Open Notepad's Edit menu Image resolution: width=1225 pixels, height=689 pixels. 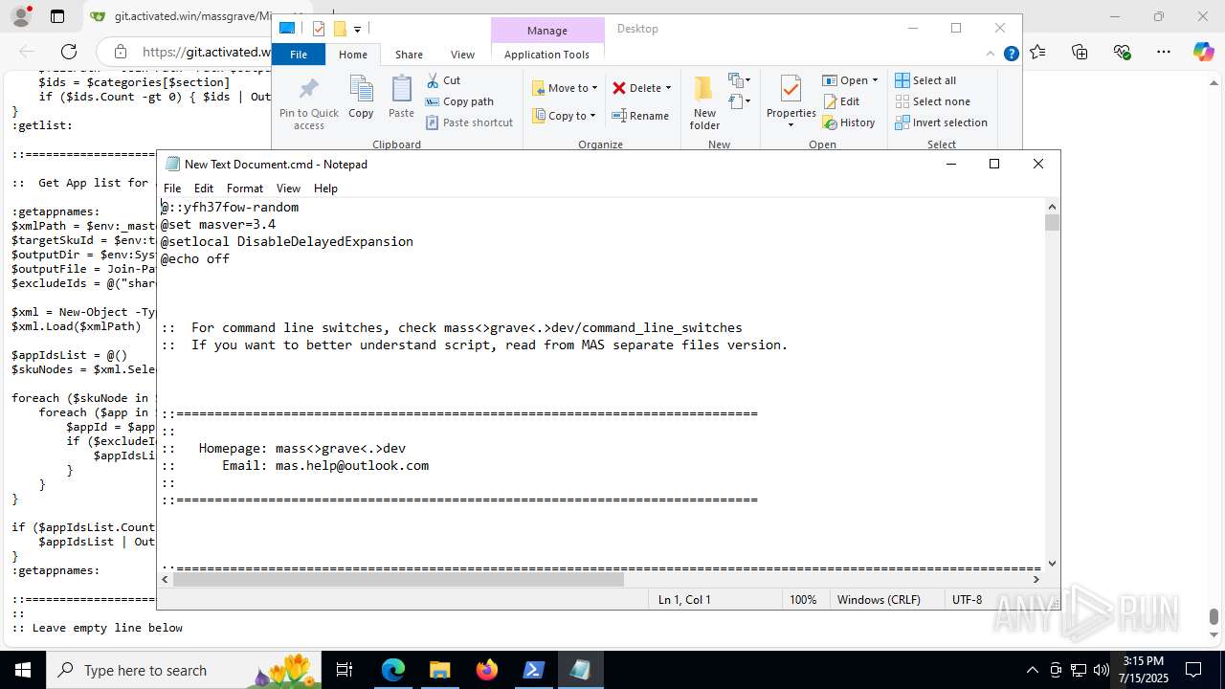coord(204,189)
